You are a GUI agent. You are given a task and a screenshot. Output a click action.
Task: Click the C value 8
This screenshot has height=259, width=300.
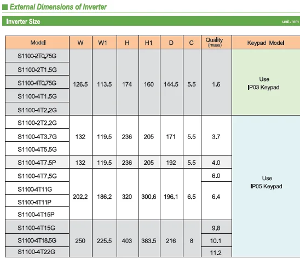pyautogui.click(x=192, y=240)
